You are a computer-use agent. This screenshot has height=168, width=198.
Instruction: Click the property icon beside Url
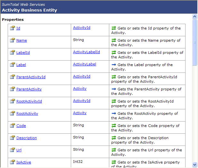pos(12,150)
